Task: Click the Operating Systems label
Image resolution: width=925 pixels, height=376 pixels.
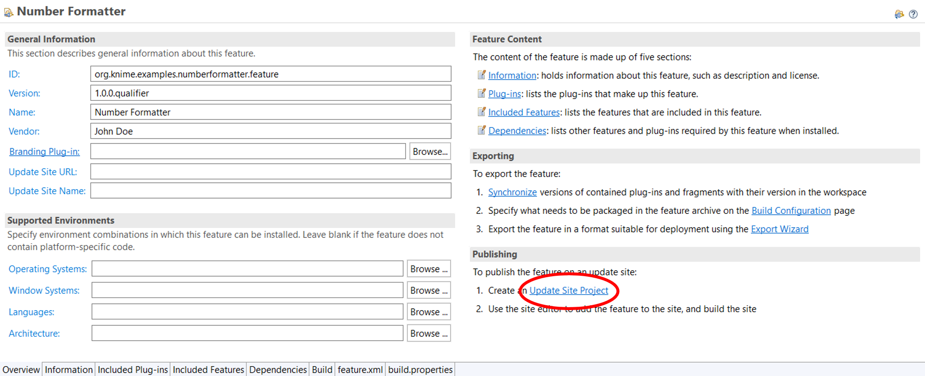Action: pos(48,269)
